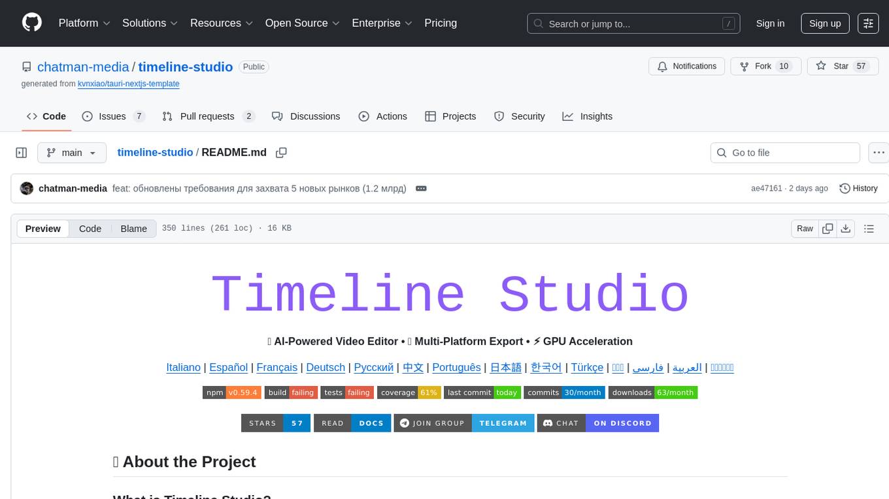Star the repository button
Viewport: 889px width, 499px height.
pyautogui.click(x=841, y=66)
